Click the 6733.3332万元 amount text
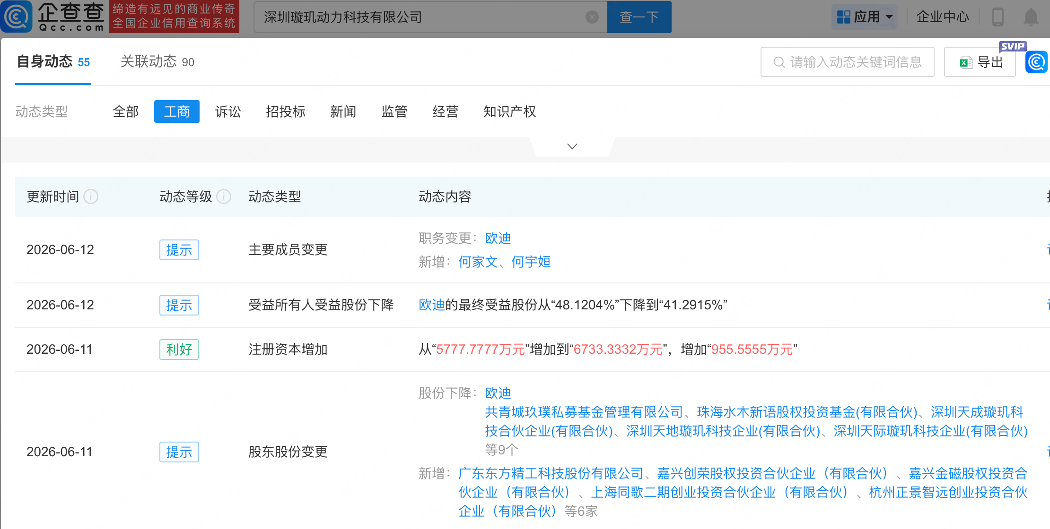This screenshot has width=1050, height=529. [x=618, y=350]
